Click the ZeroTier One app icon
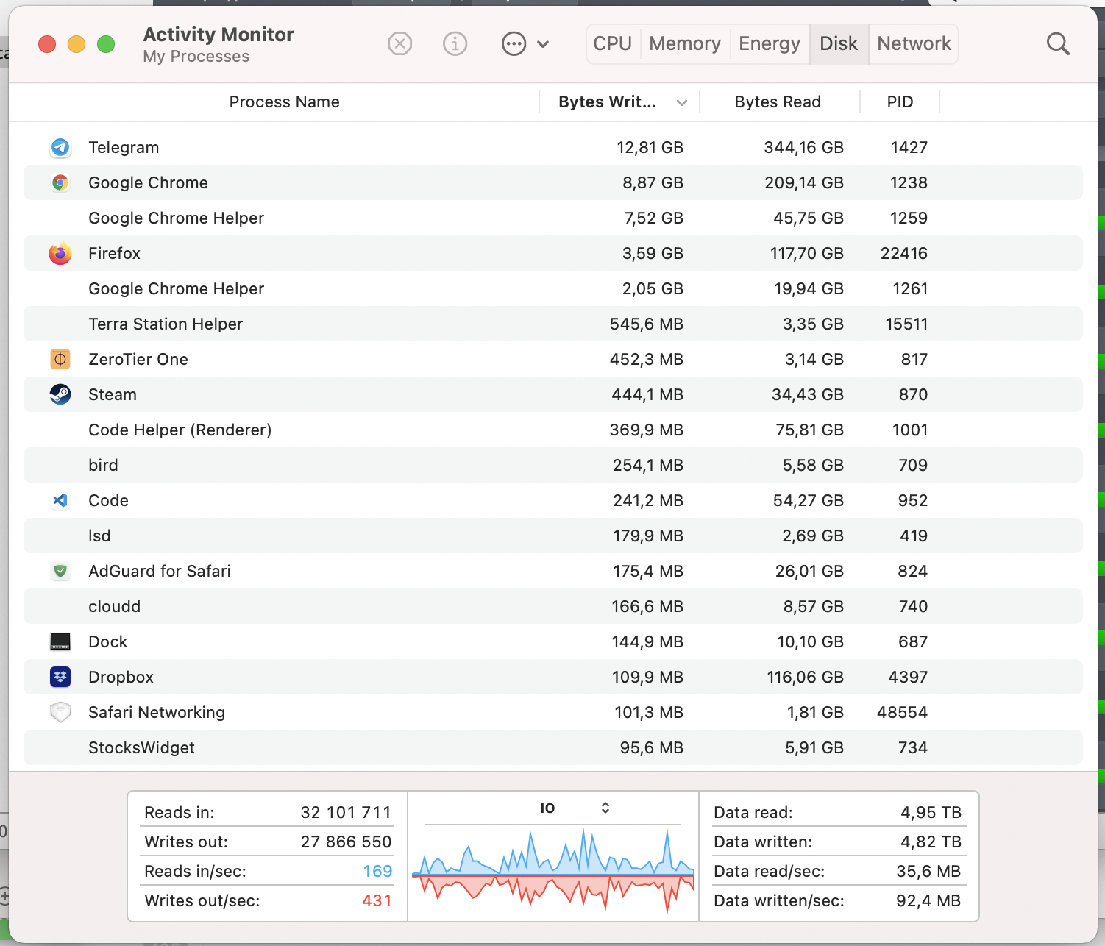1105x946 pixels. tap(60, 360)
